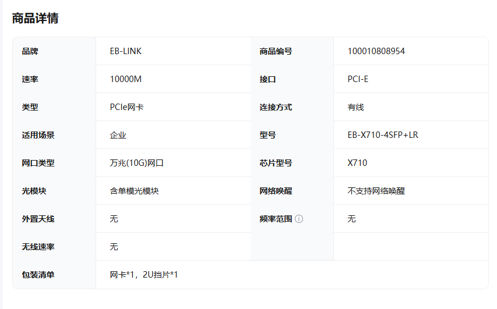
Task: Select chip model value X710
Action: click(357, 163)
